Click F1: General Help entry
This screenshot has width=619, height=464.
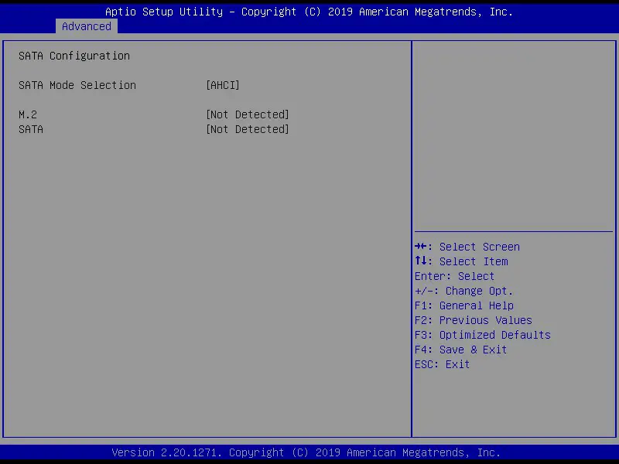[464, 305]
